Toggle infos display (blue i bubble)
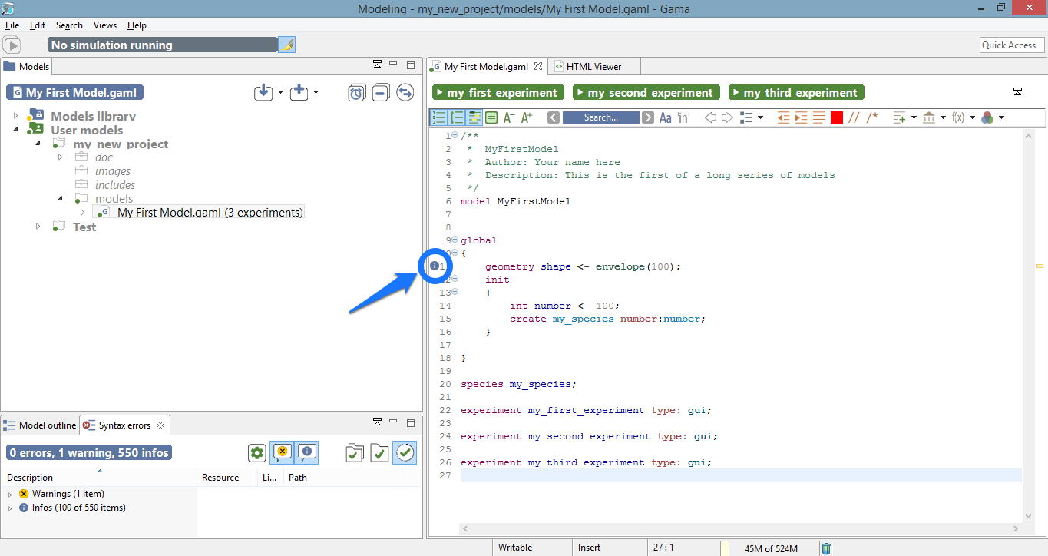 [x=306, y=453]
